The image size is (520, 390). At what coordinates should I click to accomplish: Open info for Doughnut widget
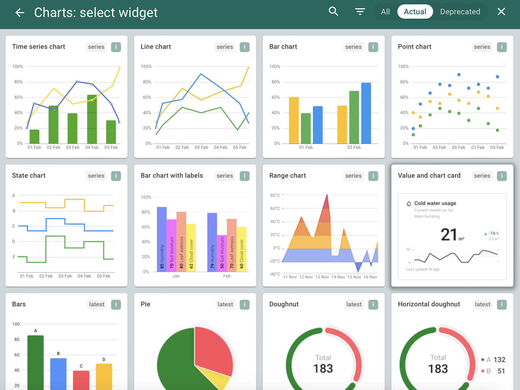coord(373,304)
